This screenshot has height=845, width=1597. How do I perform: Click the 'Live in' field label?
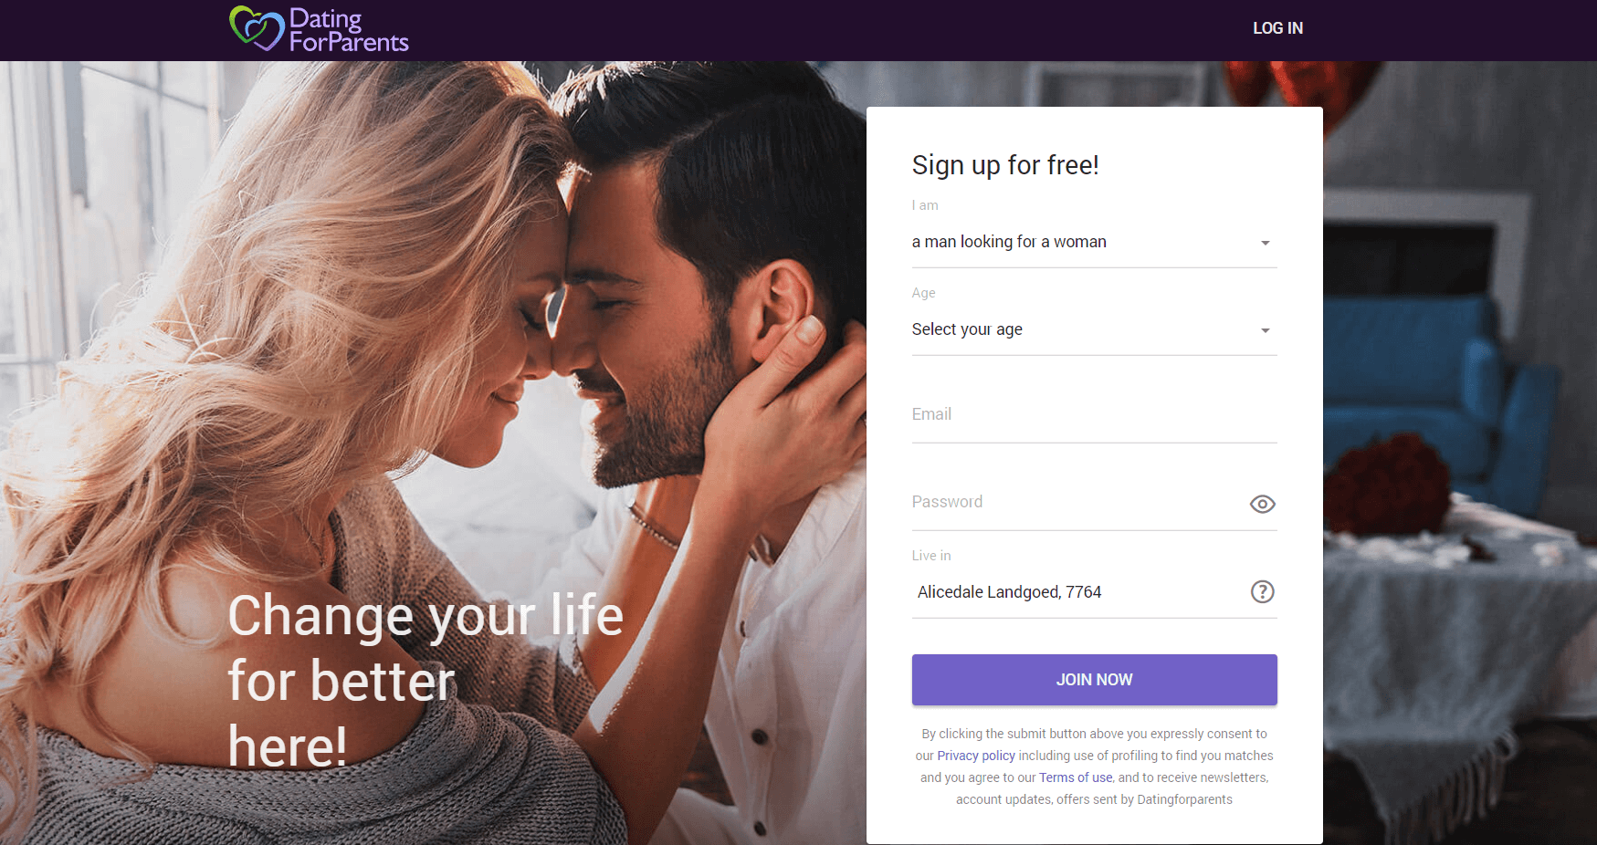point(931,556)
